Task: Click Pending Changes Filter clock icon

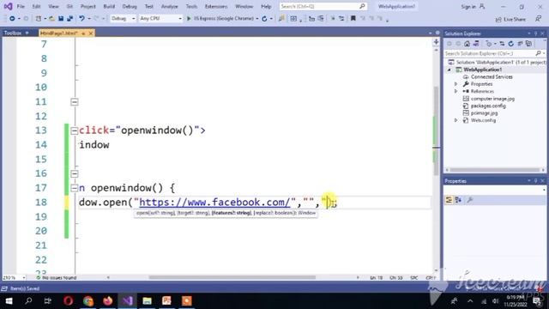Action: coord(489,44)
